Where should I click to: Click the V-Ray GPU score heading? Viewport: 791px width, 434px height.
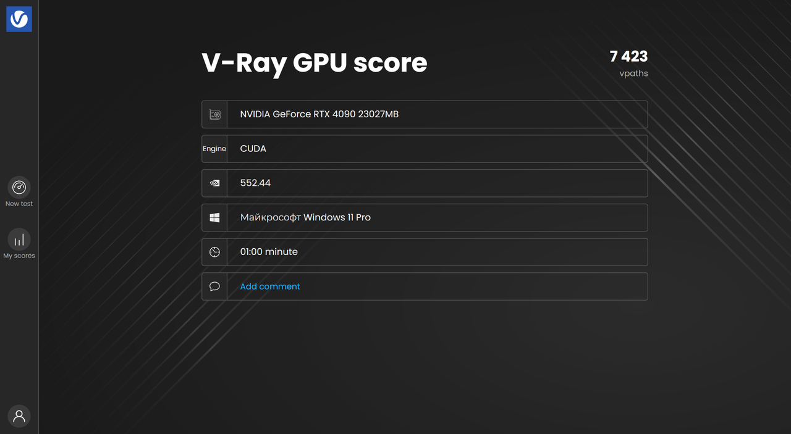click(x=315, y=63)
